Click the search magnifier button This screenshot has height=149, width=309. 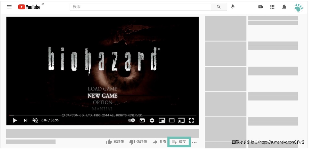point(219,7)
